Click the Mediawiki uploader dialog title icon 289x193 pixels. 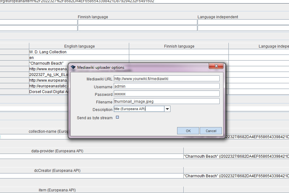pyautogui.click(x=73, y=67)
